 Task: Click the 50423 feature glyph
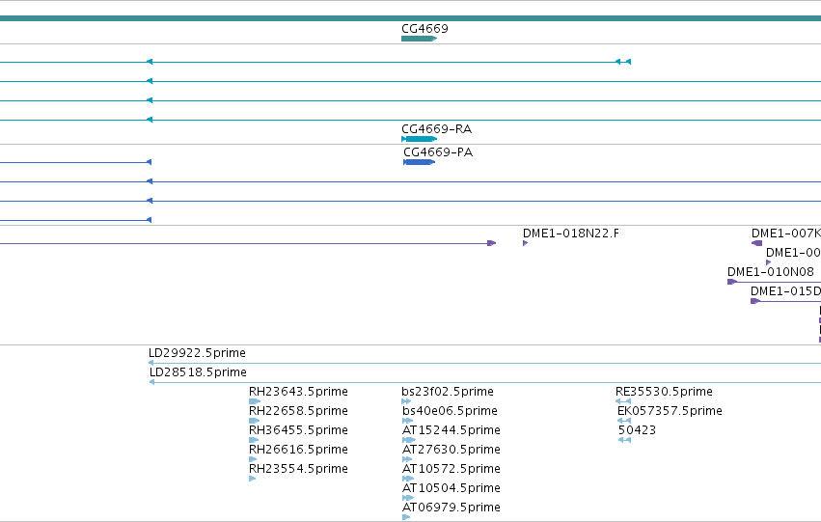point(624,440)
